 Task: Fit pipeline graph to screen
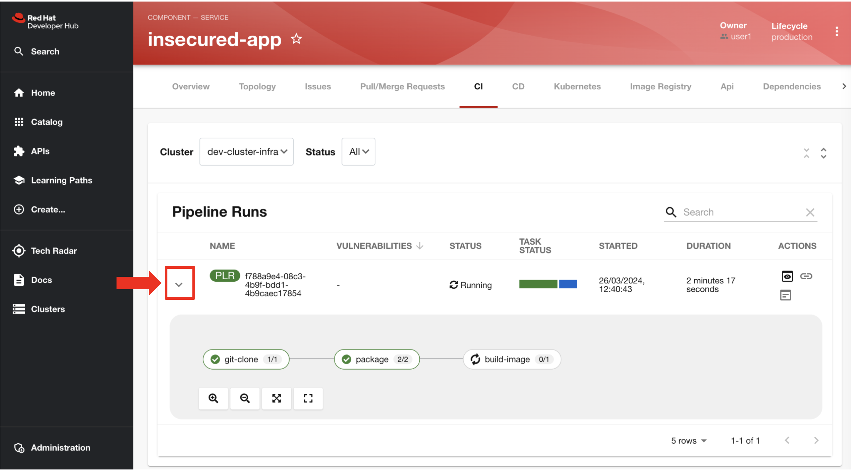[x=277, y=399]
